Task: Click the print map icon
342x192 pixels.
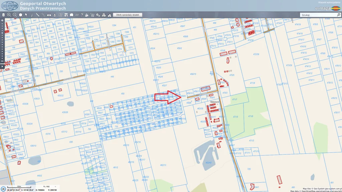Action: (x=49, y=15)
